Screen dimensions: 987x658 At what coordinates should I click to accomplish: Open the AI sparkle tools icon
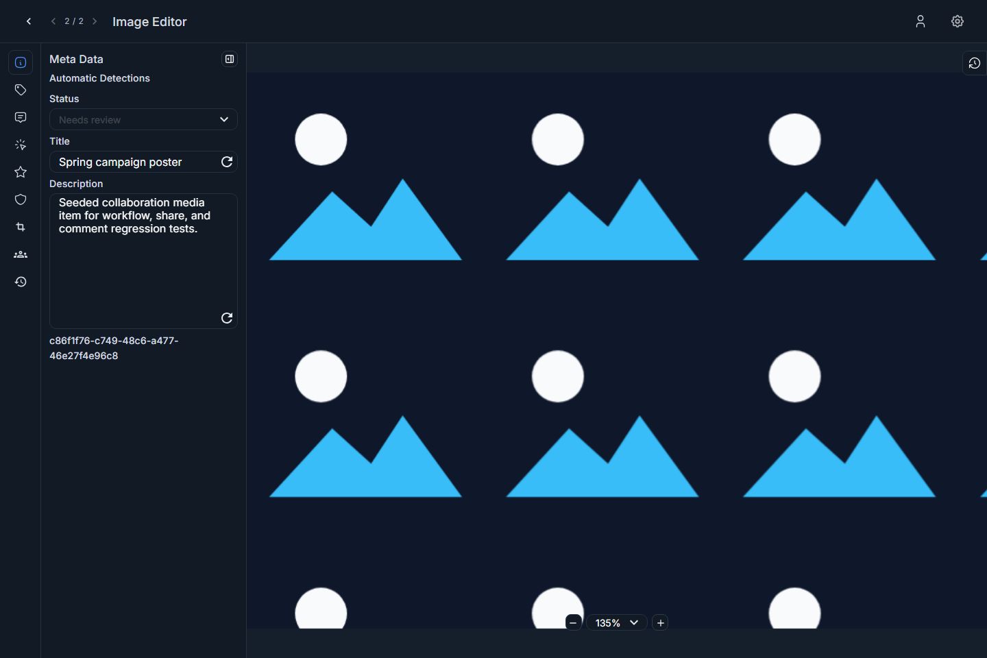click(x=21, y=145)
